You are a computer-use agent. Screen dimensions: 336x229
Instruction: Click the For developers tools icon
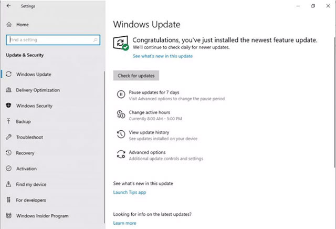[x=8, y=200]
